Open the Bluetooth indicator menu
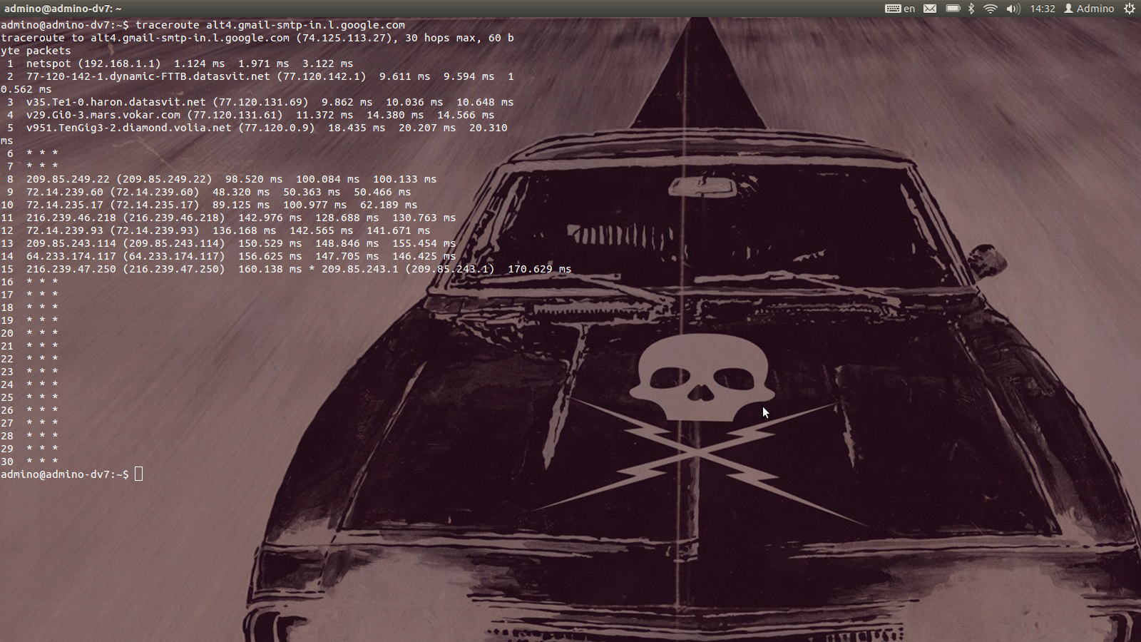The image size is (1141, 642). point(971,9)
